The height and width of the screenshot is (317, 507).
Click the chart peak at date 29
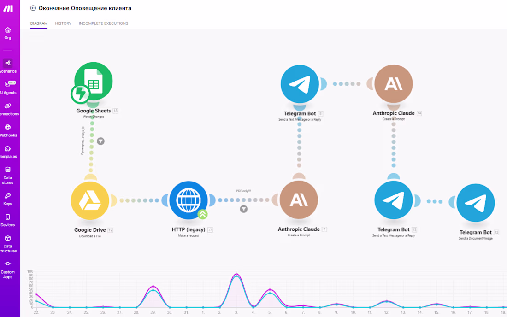coord(153,287)
